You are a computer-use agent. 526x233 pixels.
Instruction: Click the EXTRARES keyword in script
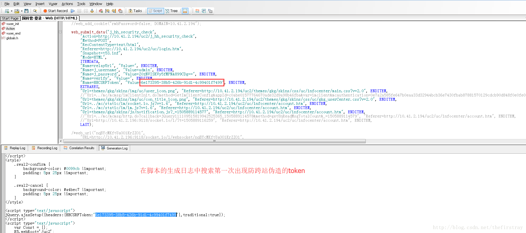click(90, 87)
